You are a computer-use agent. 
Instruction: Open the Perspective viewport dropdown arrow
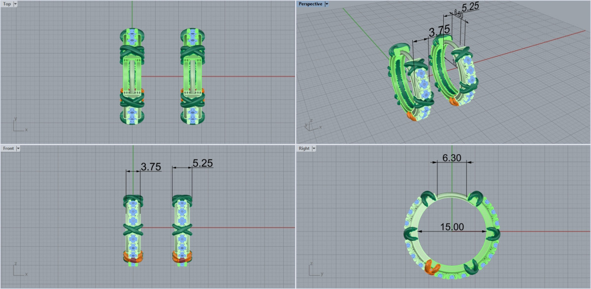327,4
